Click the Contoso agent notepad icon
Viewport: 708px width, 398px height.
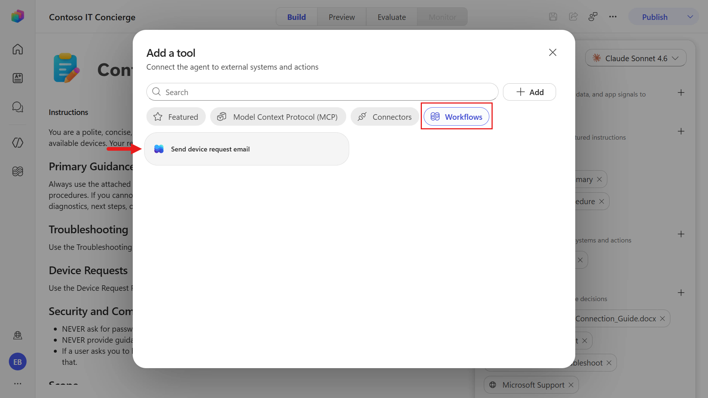[x=66, y=68]
